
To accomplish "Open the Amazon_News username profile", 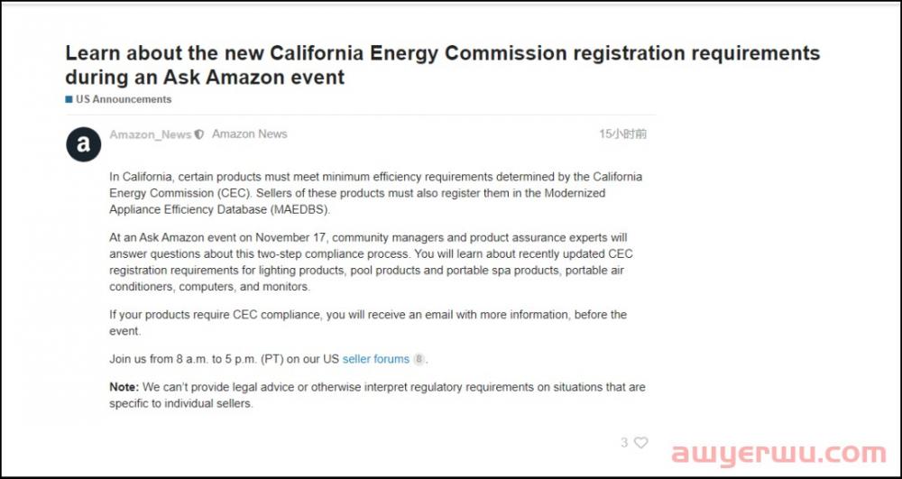I will coord(150,134).
